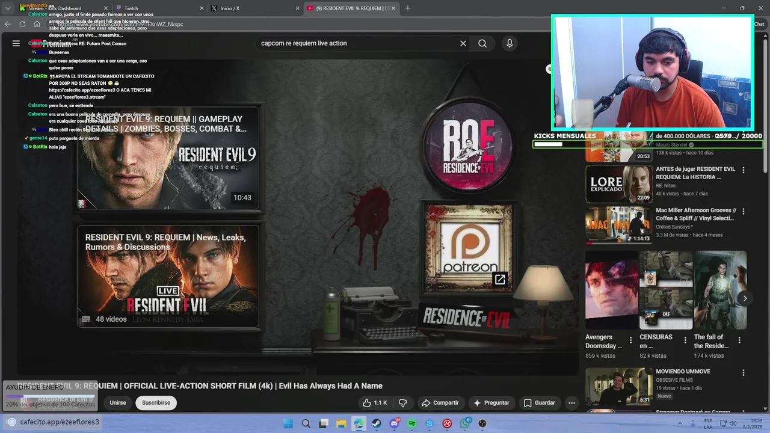Close the Inicio / X tab

(x=297, y=8)
